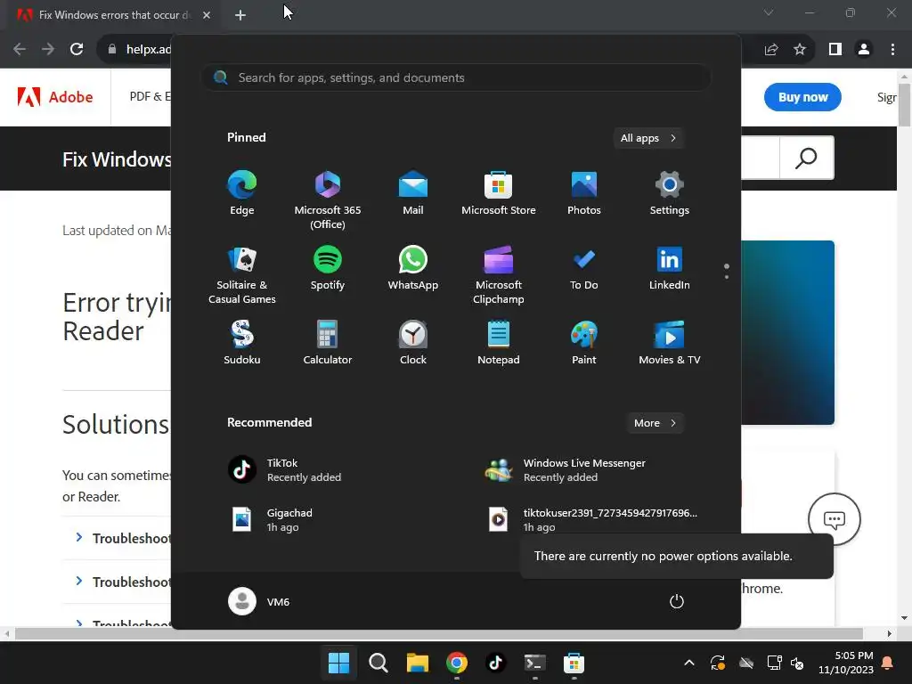Reload the Chrome page
The height and width of the screenshot is (684, 912).
click(77, 49)
